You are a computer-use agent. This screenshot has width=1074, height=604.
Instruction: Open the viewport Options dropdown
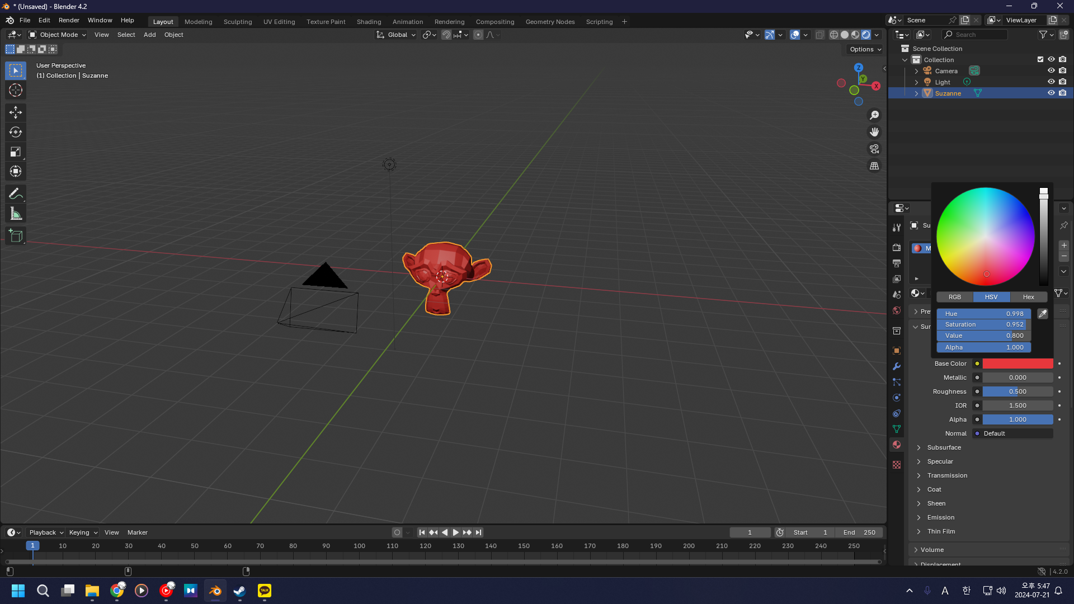[865, 49]
